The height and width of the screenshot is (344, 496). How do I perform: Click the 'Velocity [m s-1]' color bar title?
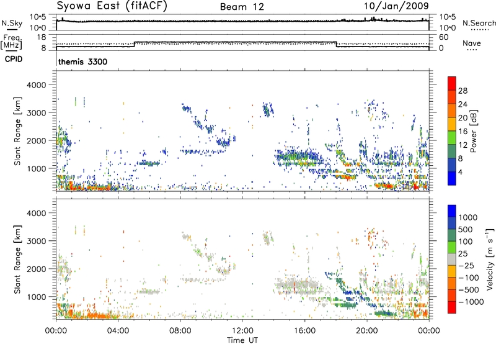coord(490,259)
